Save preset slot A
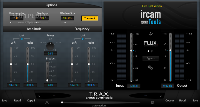The image size is (200, 107). pos(4,101)
